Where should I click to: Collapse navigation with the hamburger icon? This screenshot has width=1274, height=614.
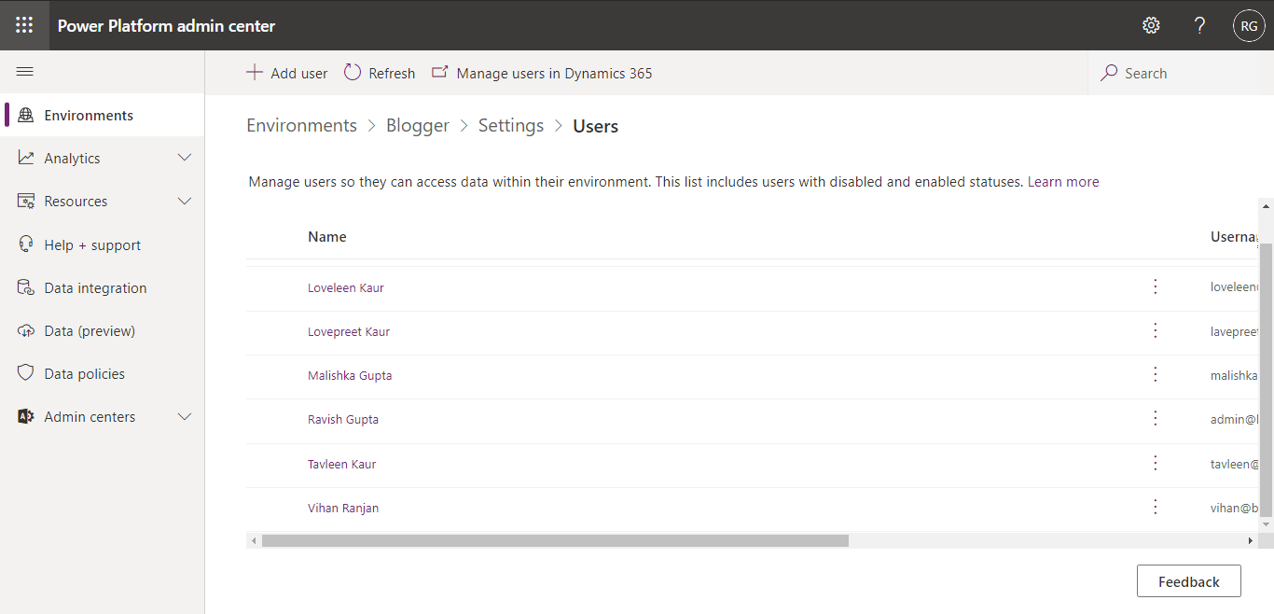[25, 72]
